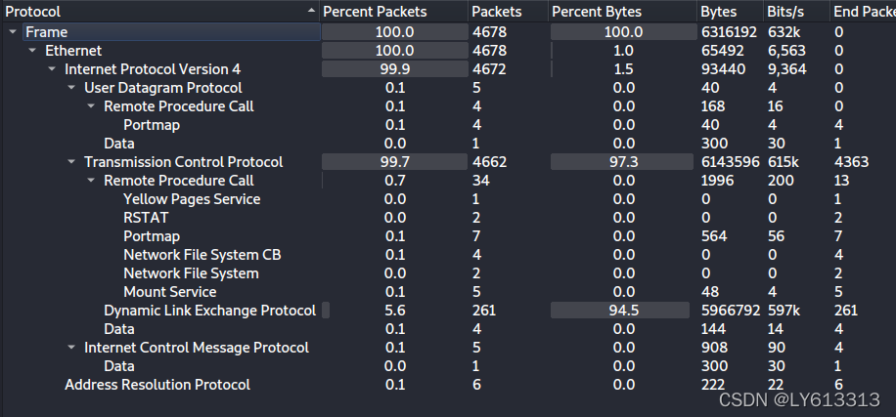The height and width of the screenshot is (417, 896).
Task: Click the 4363 end packets value
Action: pyautogui.click(x=851, y=162)
